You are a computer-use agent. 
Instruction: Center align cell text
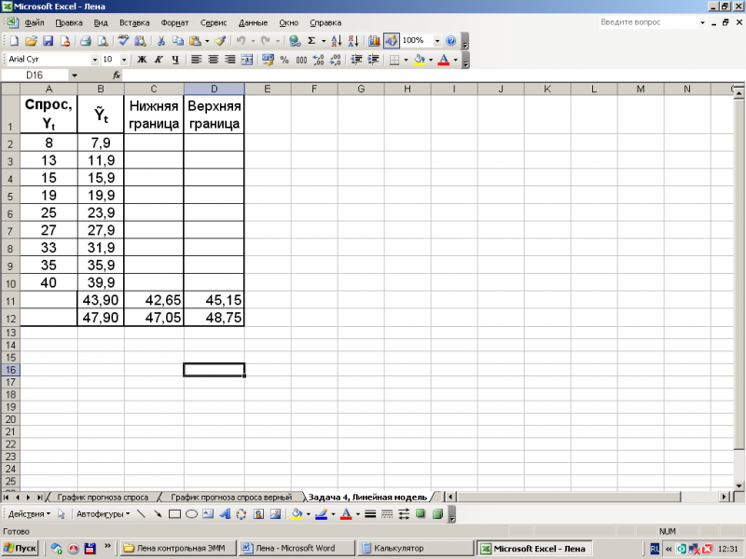[214, 60]
